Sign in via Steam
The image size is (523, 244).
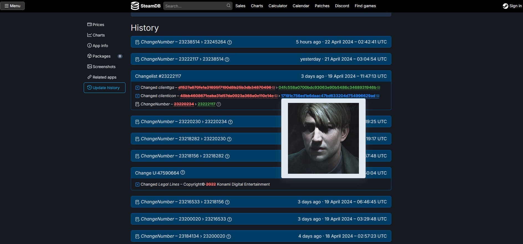tap(512, 6)
